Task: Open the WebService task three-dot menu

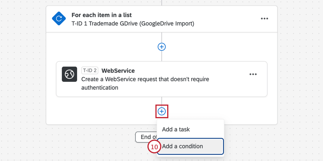Action: point(253,74)
